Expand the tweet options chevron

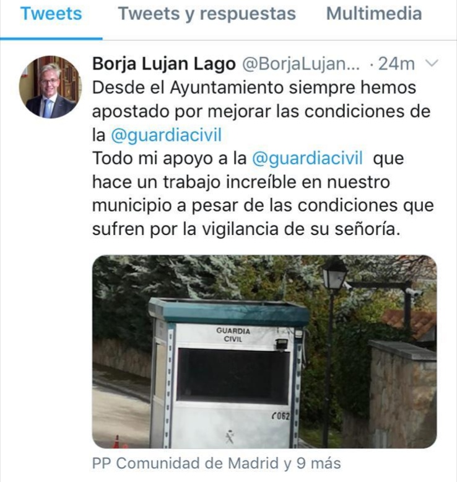pos(432,63)
